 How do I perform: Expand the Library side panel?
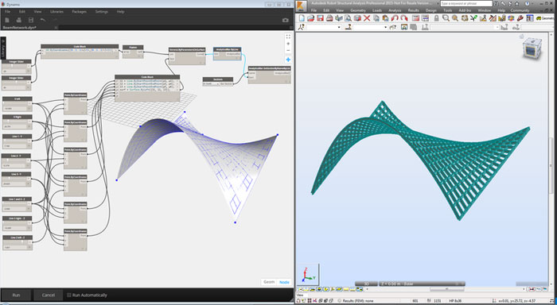click(3, 48)
